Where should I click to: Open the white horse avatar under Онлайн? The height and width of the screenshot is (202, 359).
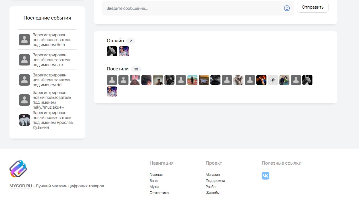pyautogui.click(x=112, y=51)
